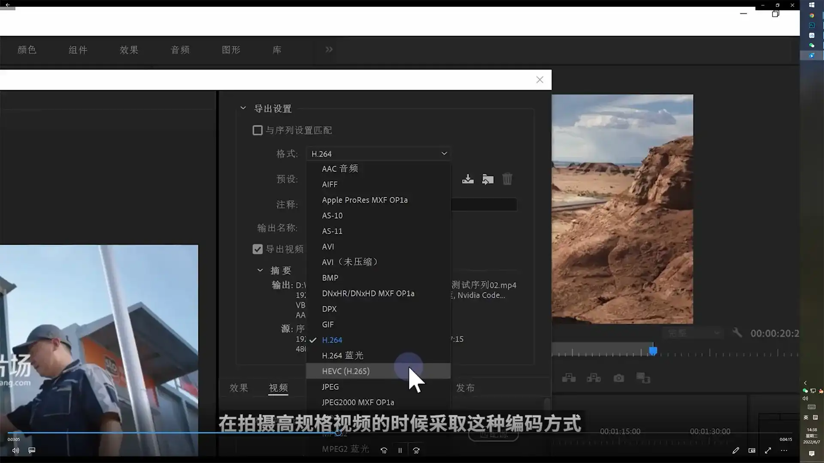This screenshot has width=824, height=463.
Task: Open crop settings with the pencil icon
Action: point(736,451)
